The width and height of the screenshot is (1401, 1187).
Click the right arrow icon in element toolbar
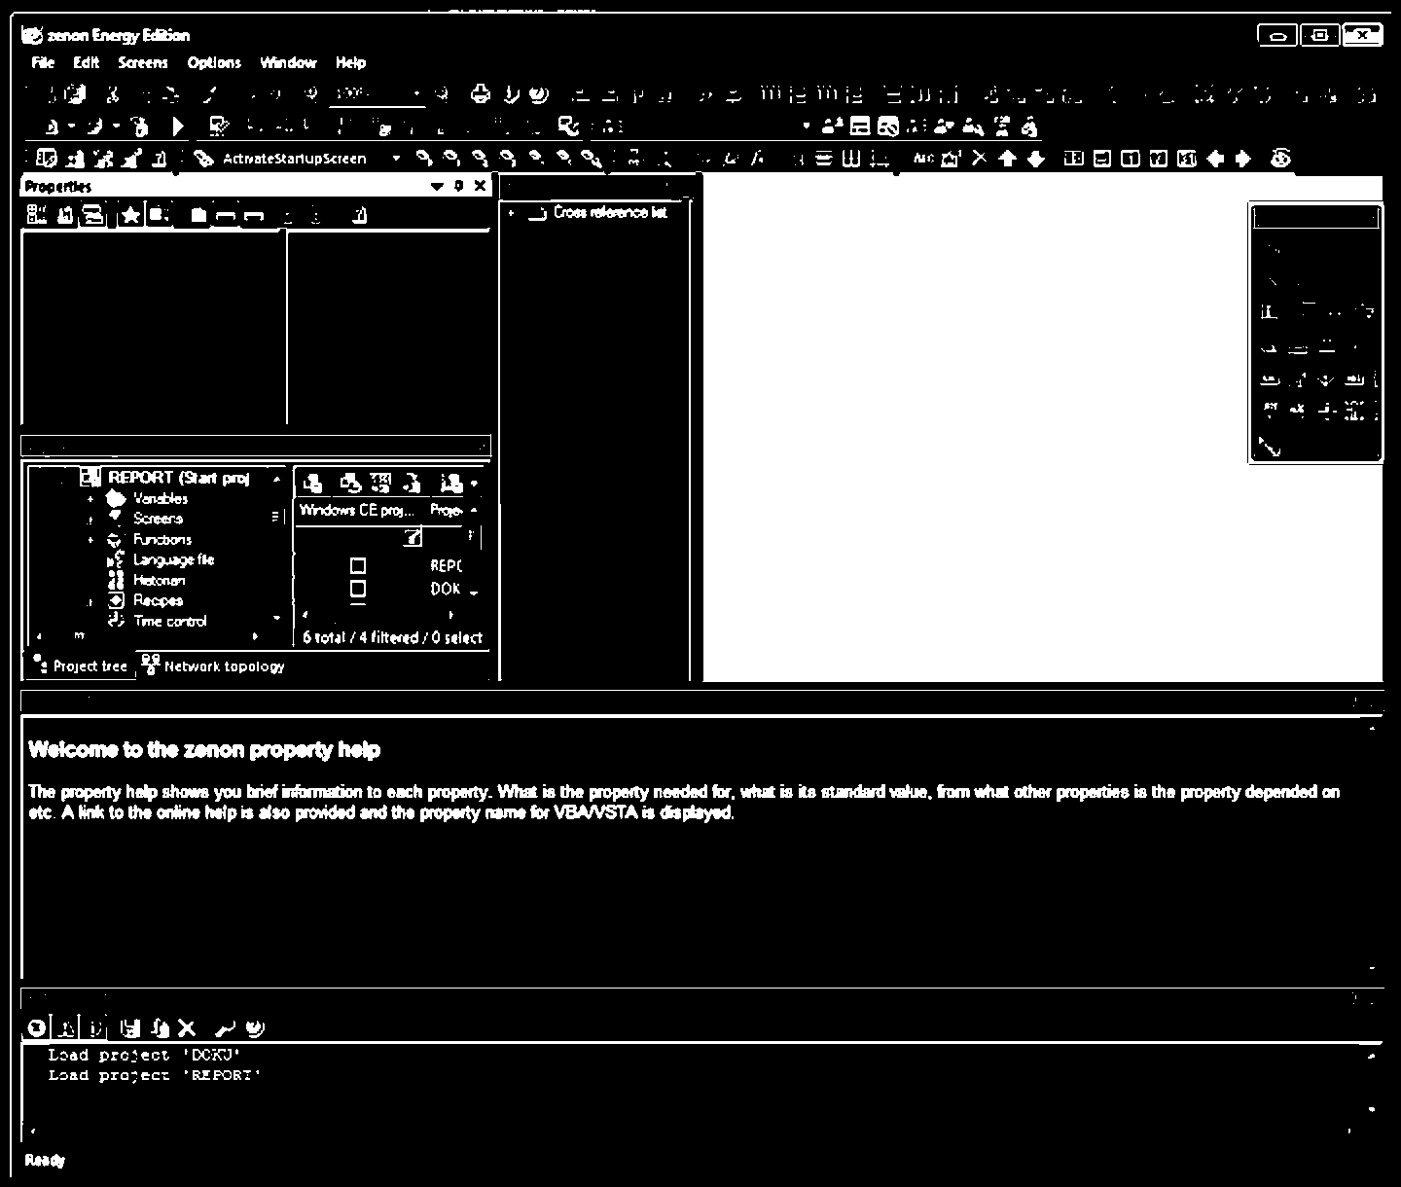[1242, 159]
